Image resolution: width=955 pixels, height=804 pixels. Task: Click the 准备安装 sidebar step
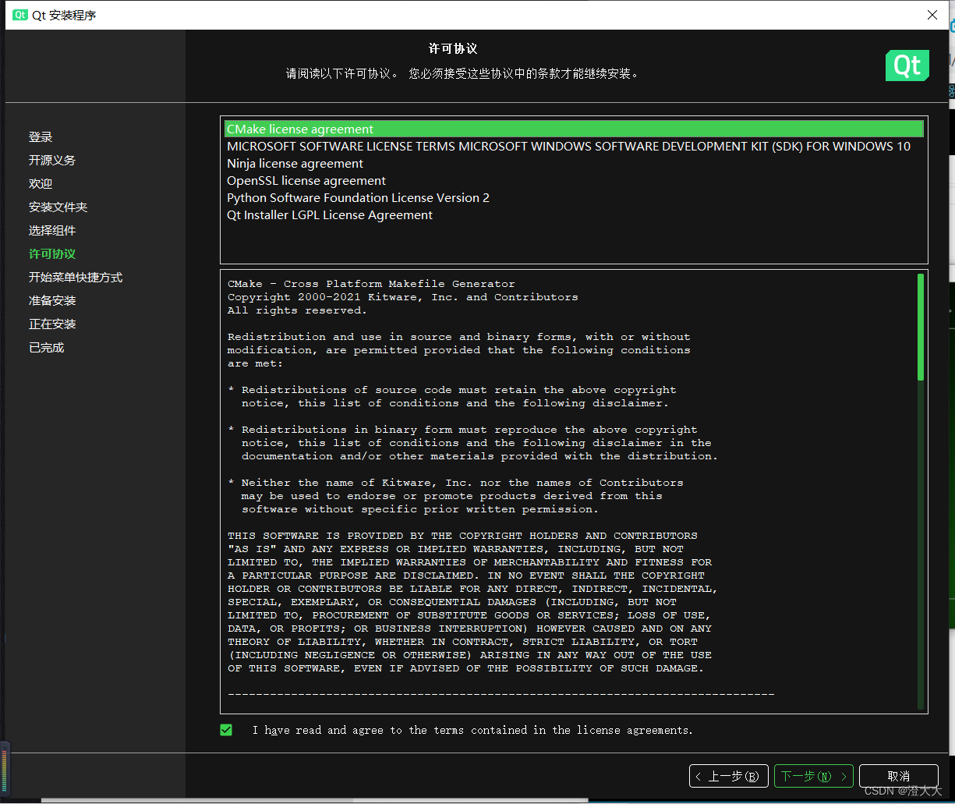click(x=52, y=301)
